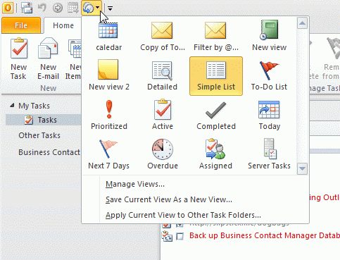Open the New Items button
The height and width of the screenshot is (260, 340).
point(73,59)
